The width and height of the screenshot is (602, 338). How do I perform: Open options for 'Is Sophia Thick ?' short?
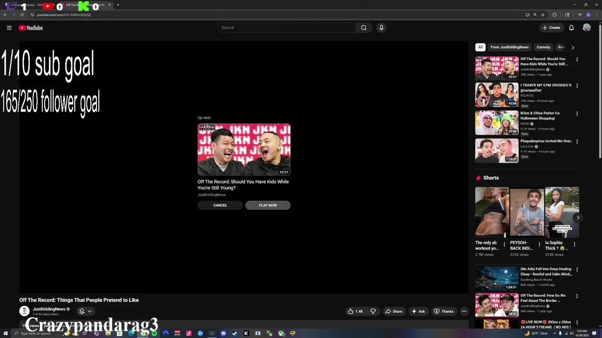point(574,244)
